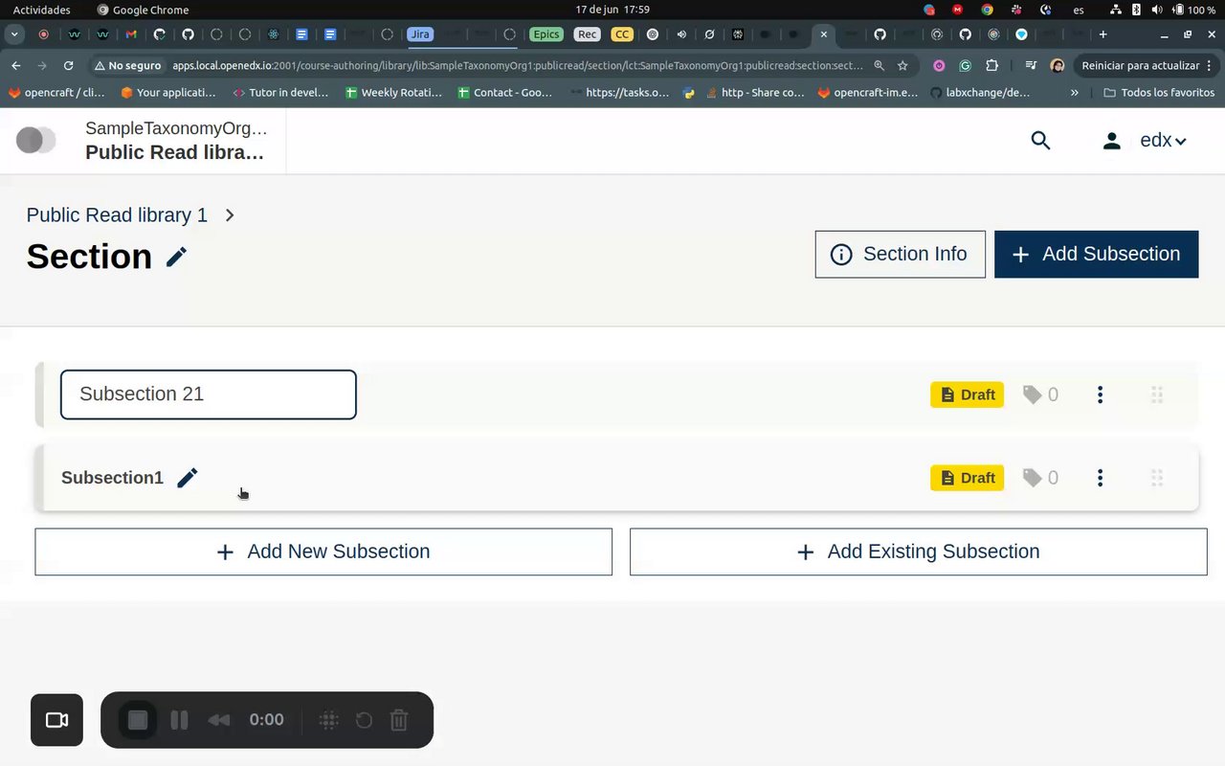
Task: Open Actividades in the top bar
Action: [41, 10]
